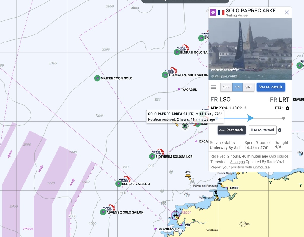
Task: Click the LARK vessel marker
Action: (x=227, y=187)
